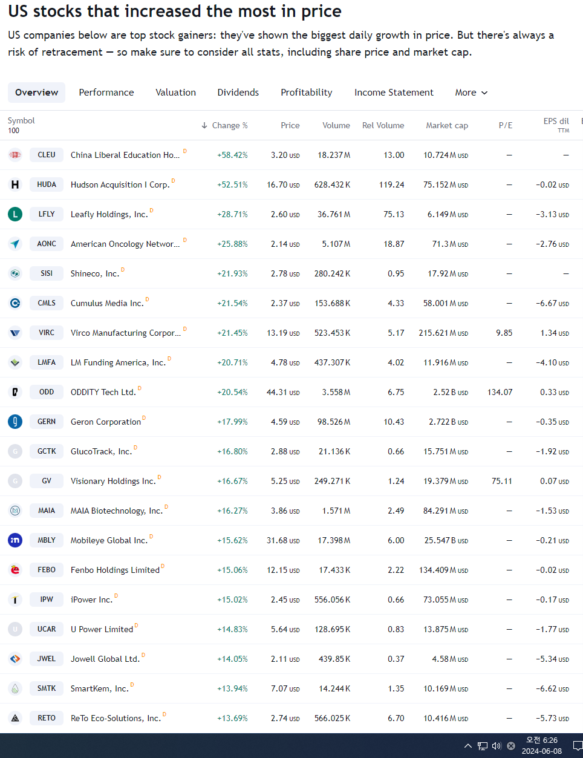
Task: Click the ODD company logo icon
Action: coord(15,392)
